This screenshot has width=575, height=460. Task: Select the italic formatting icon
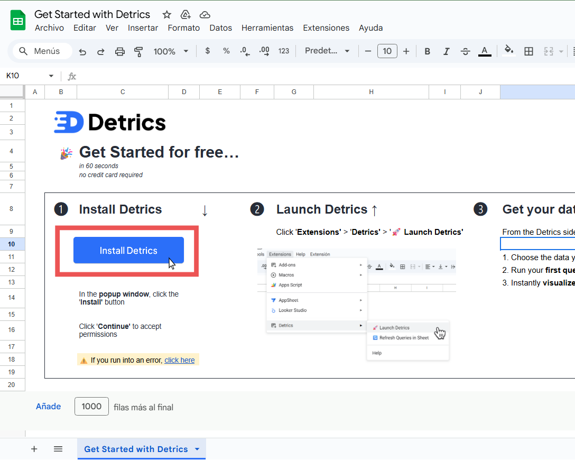(446, 51)
